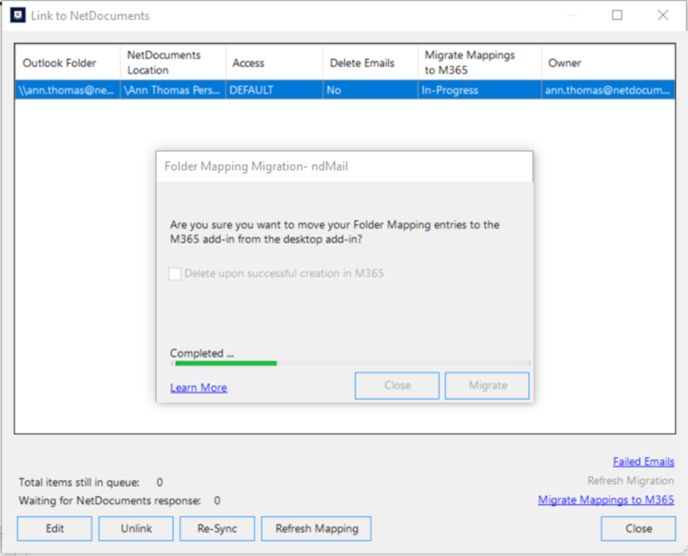Click the Migrate Mappings to M365 column header
Screen dimensions: 688x556
471,62
